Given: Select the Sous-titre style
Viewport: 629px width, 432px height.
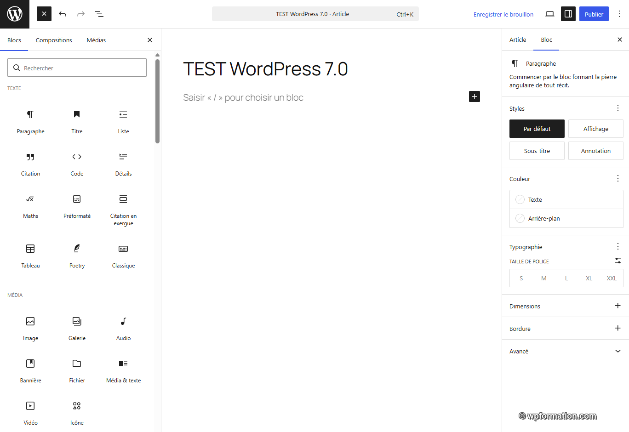Looking at the screenshot, I should pos(537,151).
